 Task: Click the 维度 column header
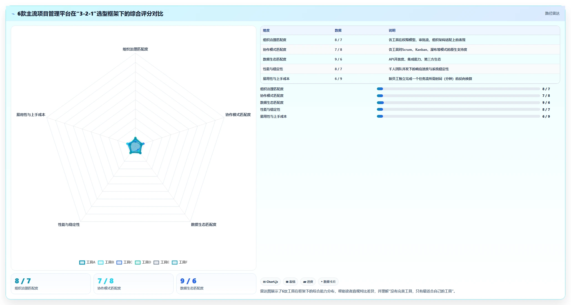pos(266,31)
